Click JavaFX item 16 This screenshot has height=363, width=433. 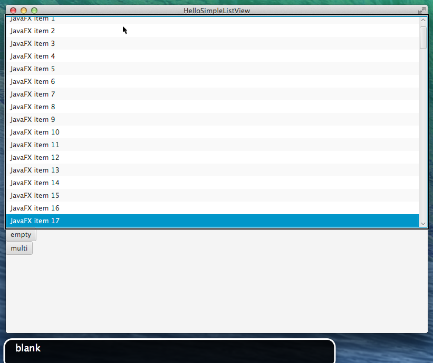pos(35,208)
